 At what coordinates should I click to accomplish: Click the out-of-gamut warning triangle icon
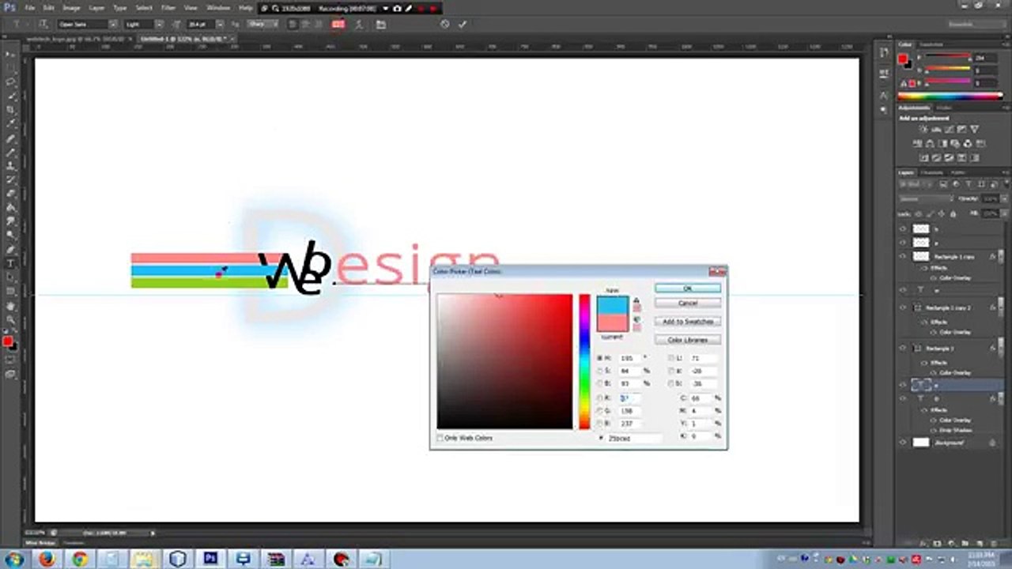[x=637, y=300]
